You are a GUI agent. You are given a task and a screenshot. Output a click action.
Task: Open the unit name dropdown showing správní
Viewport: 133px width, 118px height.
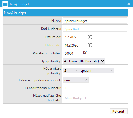click(x=97, y=70)
